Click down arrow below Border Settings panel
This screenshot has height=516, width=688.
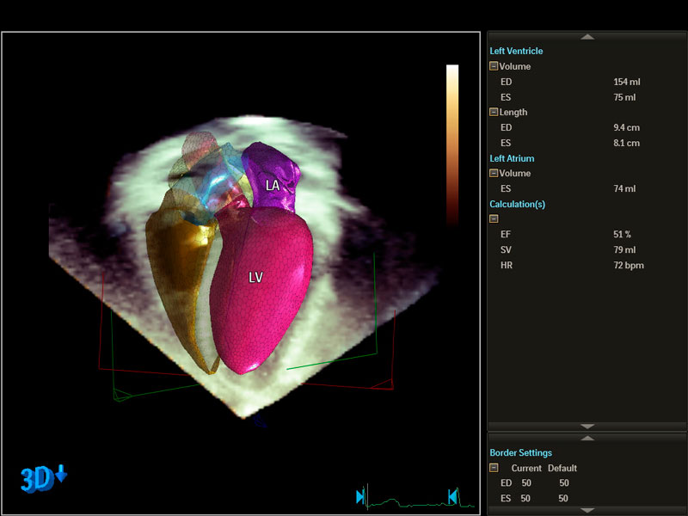(587, 510)
